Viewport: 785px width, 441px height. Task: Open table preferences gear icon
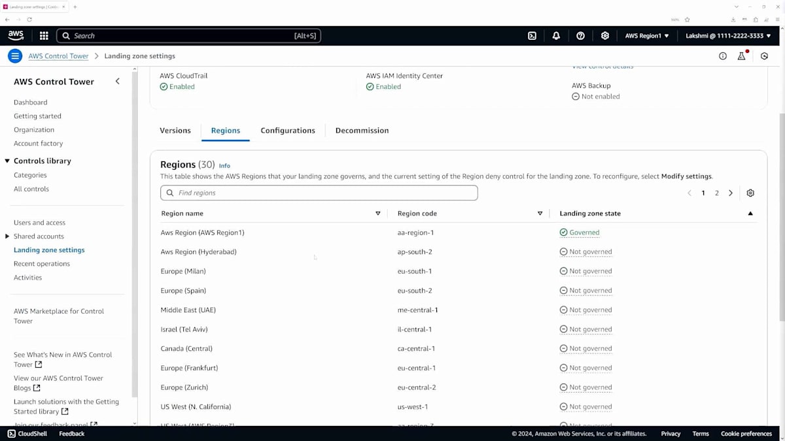(x=750, y=193)
